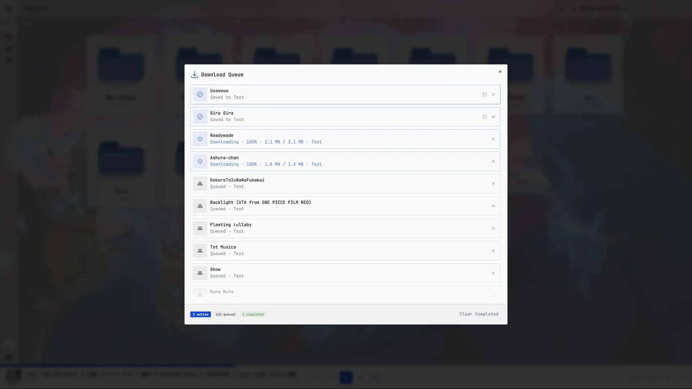This screenshot has height=389, width=692.
Task: Click the KokoroToIuNaNoFukakai title
Action: pyautogui.click(x=237, y=180)
